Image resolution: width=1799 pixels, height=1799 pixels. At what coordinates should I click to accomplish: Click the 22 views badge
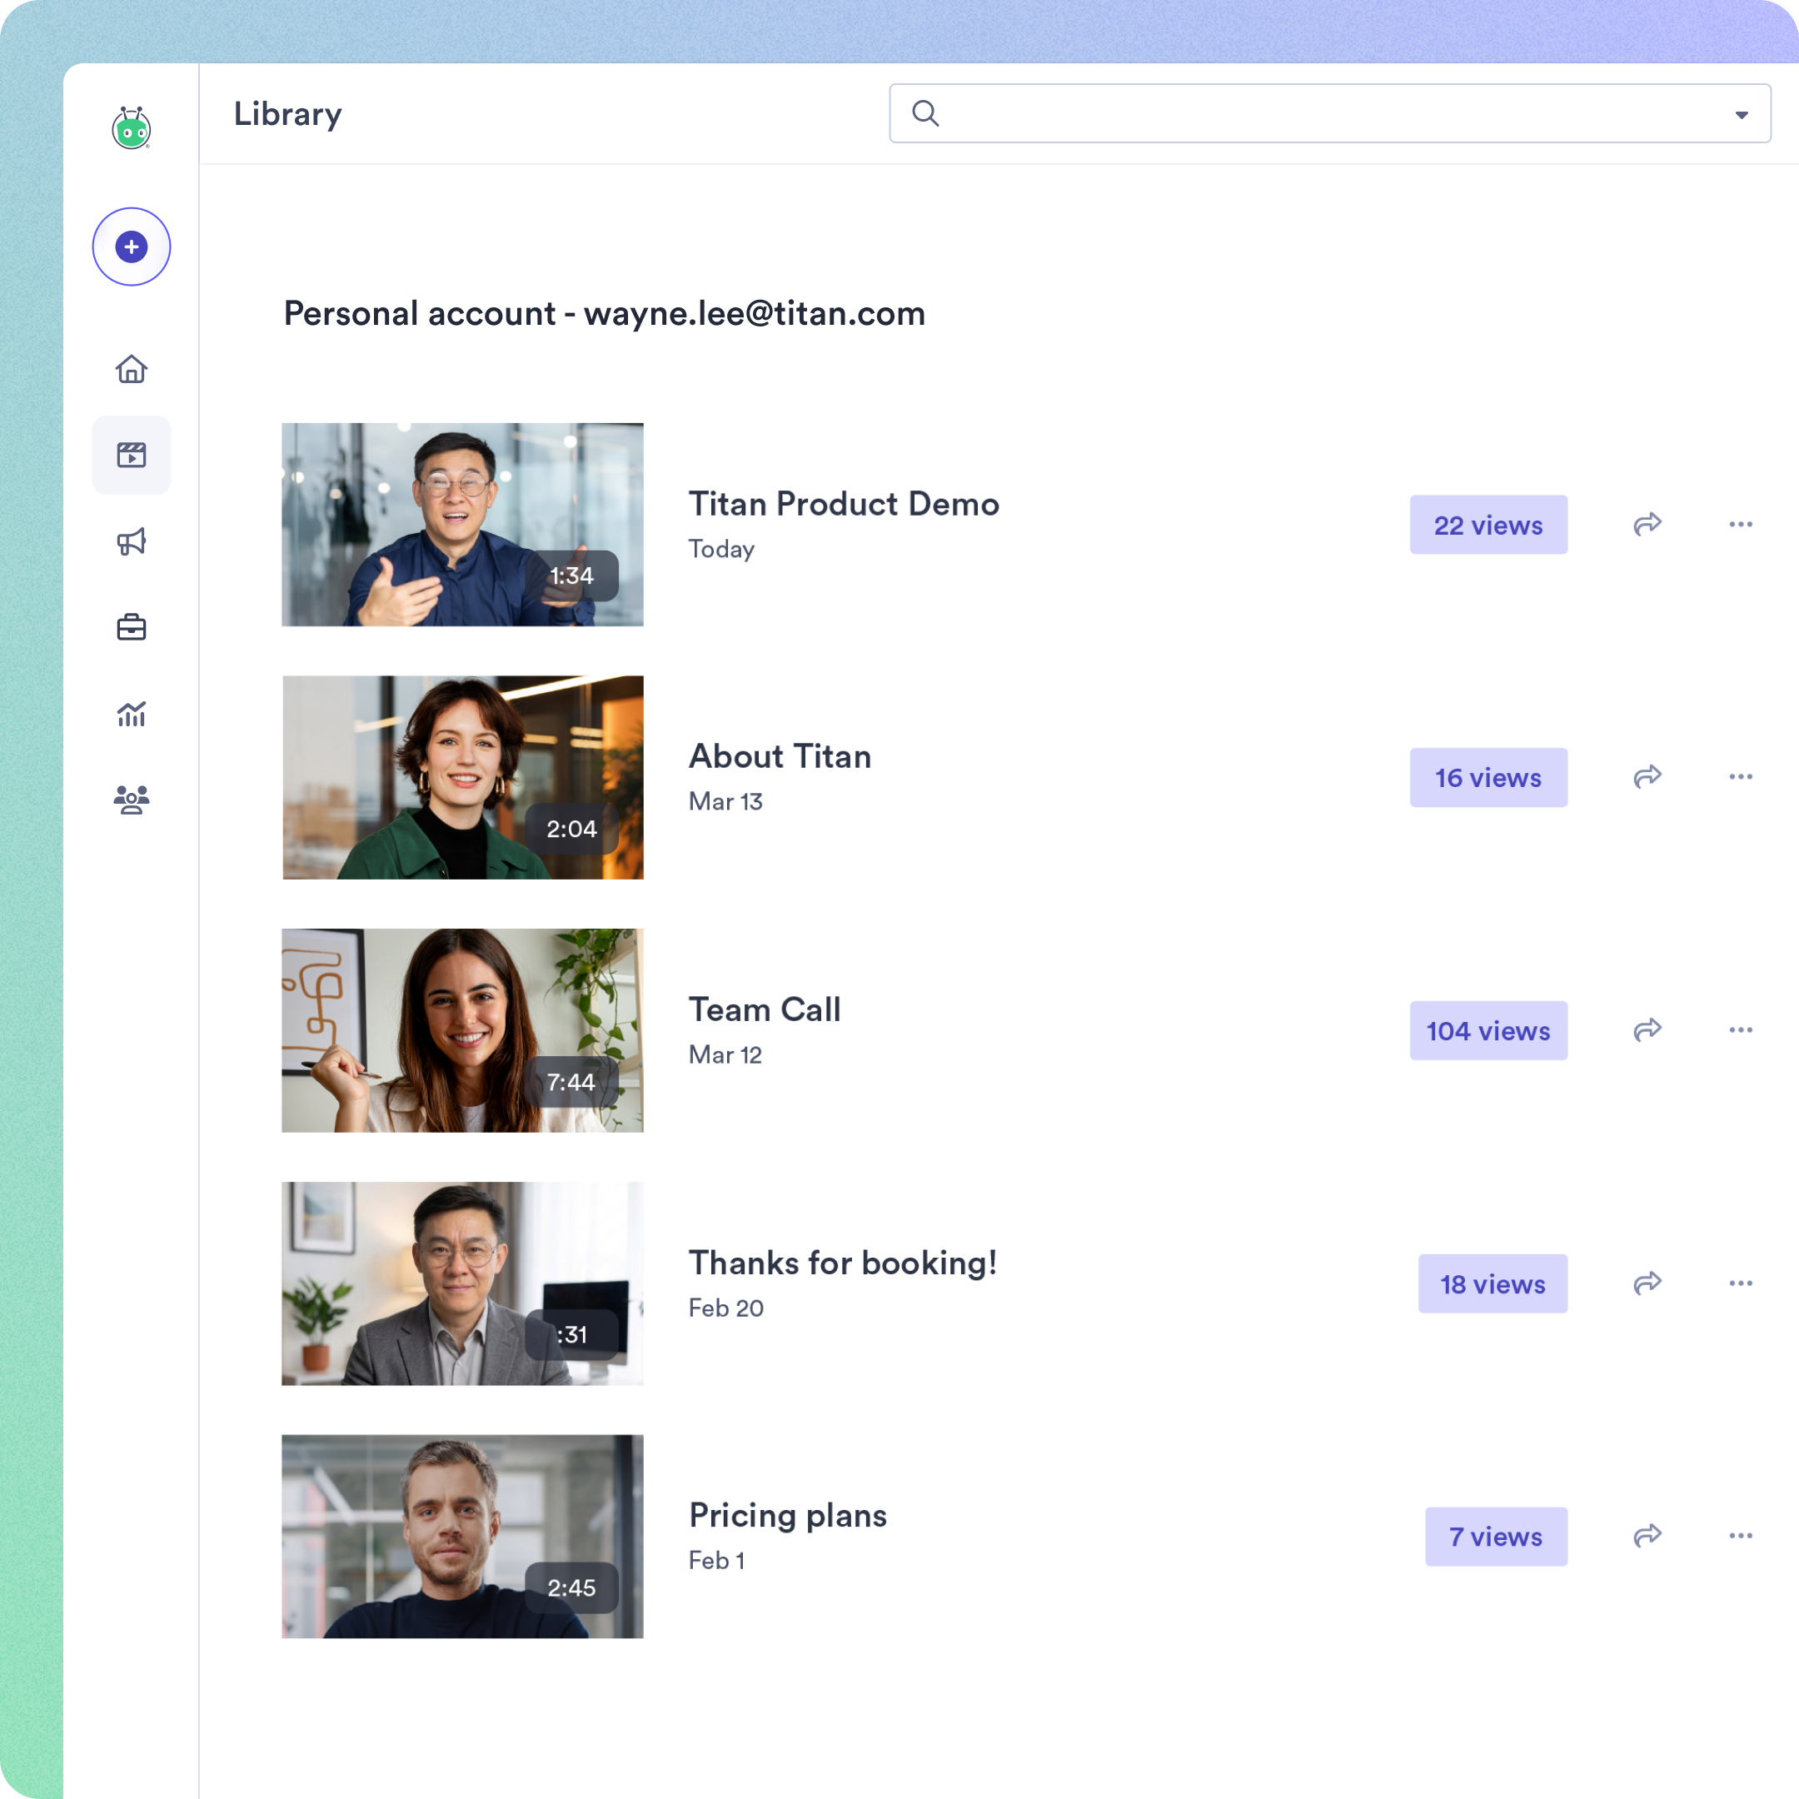click(1487, 526)
